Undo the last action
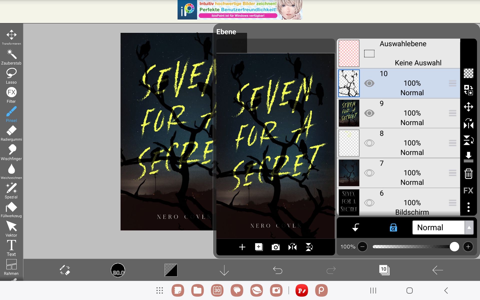This screenshot has height=300, width=480. click(x=277, y=270)
